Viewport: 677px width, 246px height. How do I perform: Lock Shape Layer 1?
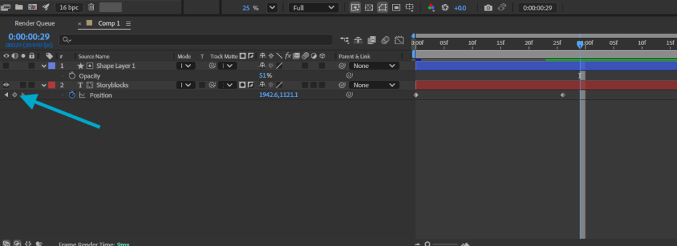32,66
